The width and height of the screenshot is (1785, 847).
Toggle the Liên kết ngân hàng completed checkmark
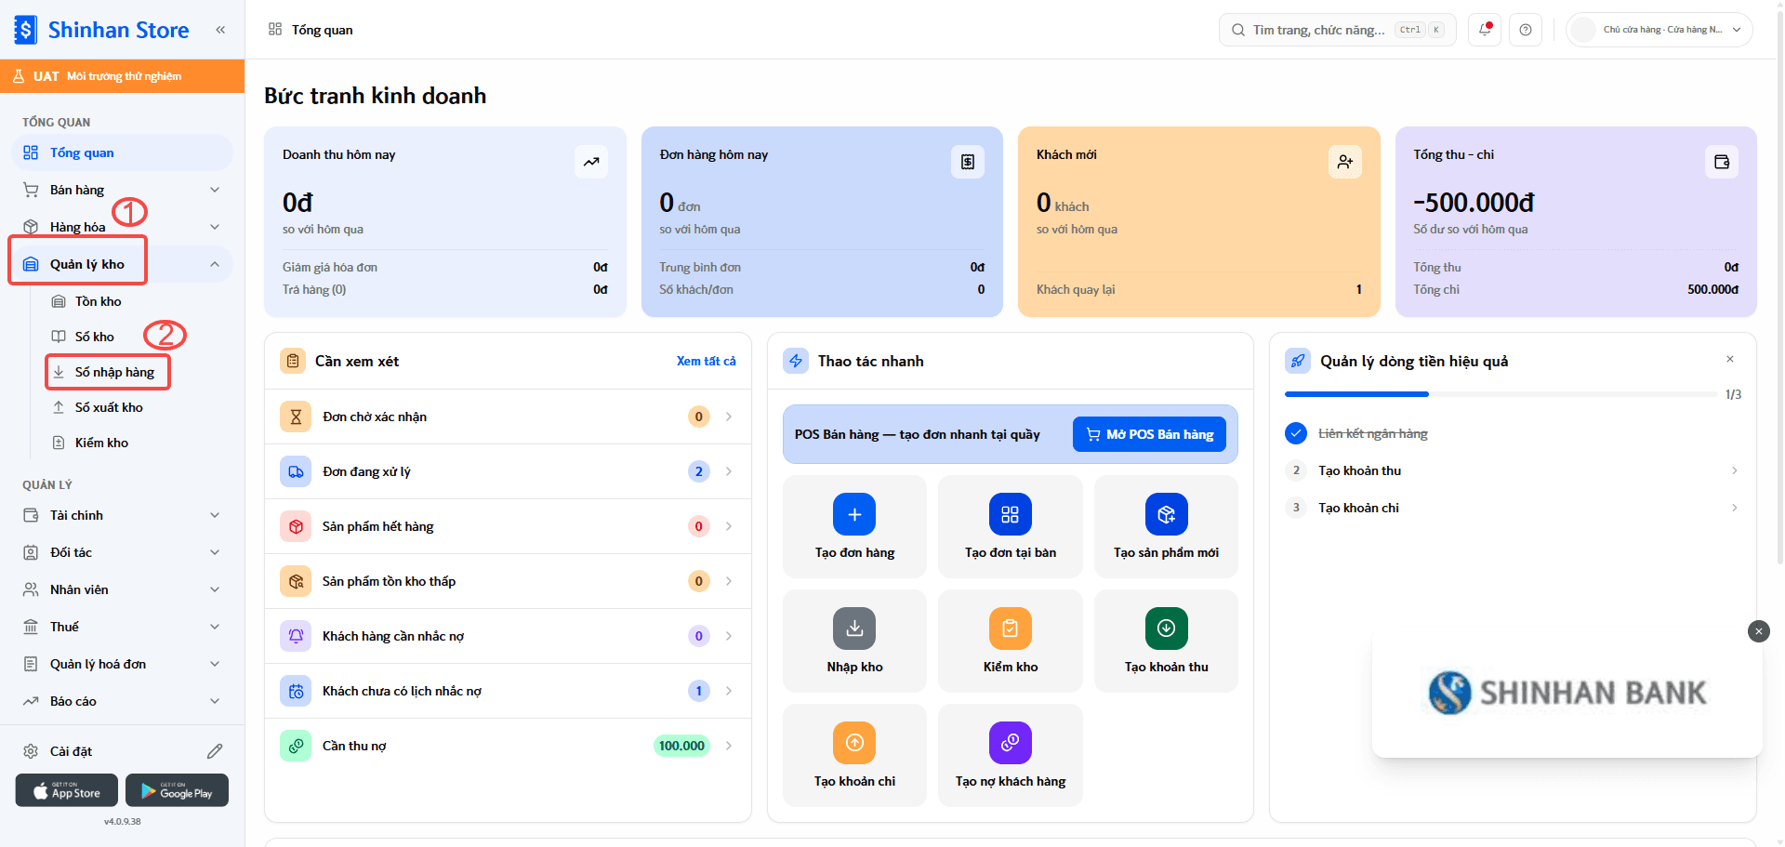coord(1296,433)
